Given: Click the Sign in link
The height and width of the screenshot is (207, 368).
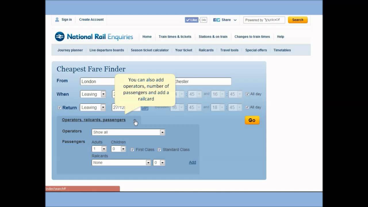Looking at the screenshot, I should click(x=67, y=20).
